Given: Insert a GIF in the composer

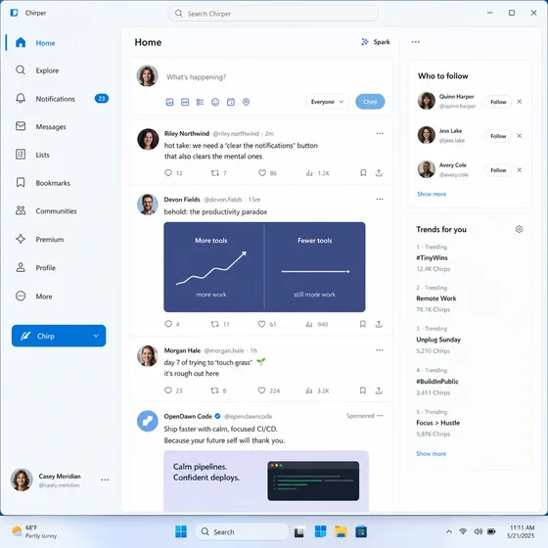Looking at the screenshot, I should [x=185, y=102].
